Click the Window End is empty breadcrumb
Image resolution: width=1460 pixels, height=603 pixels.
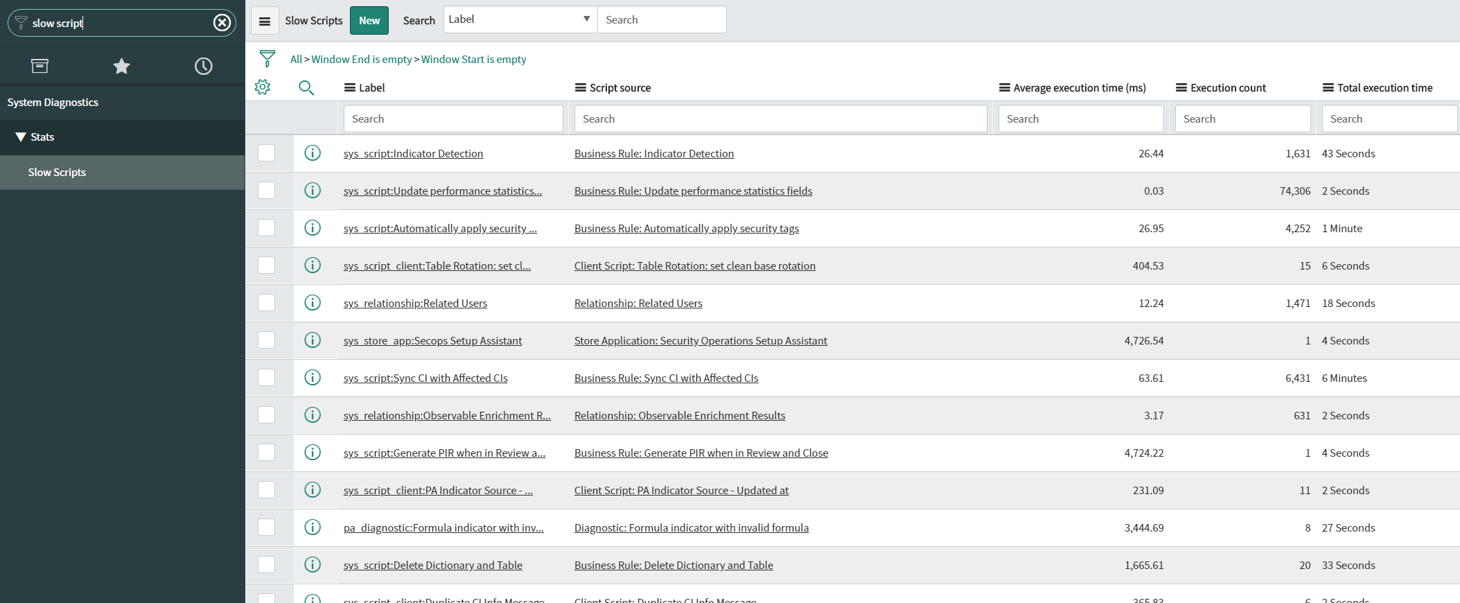point(362,59)
